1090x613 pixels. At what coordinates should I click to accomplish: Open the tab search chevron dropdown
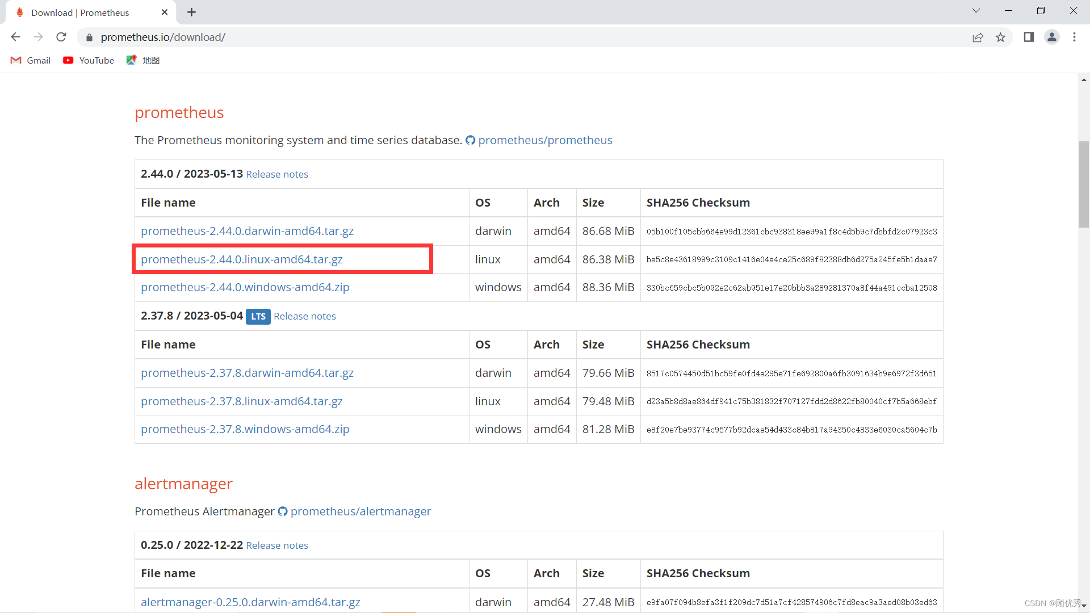click(x=976, y=10)
